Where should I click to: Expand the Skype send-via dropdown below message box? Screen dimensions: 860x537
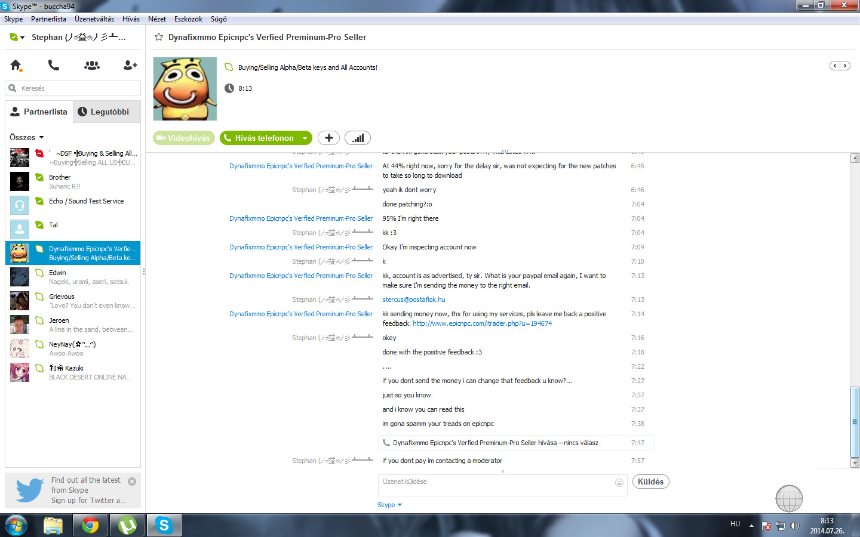[389, 505]
